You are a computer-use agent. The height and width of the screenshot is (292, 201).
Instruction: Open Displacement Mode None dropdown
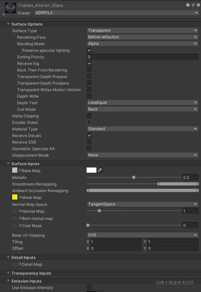(143, 155)
